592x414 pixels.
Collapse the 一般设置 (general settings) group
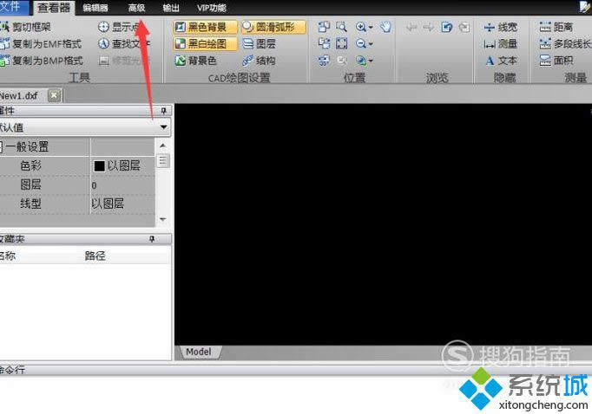coord(3,147)
